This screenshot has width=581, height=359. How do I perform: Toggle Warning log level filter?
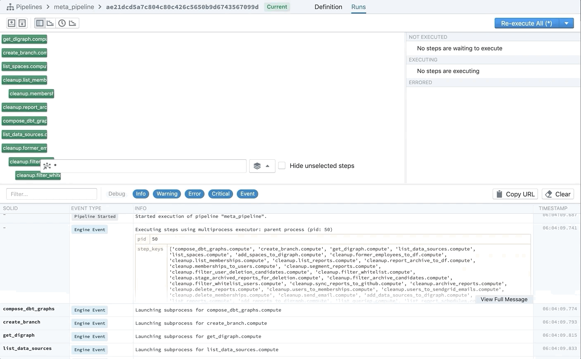167,194
